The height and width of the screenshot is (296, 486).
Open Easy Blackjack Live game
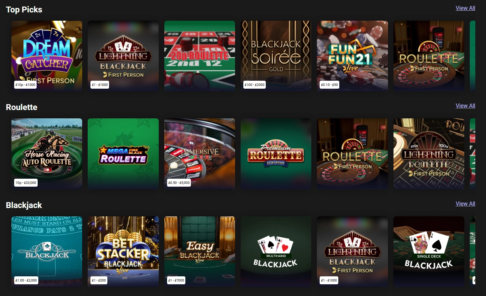point(200,252)
